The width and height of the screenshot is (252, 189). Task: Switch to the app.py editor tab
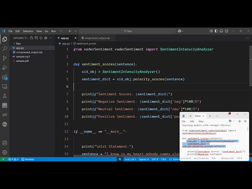point(65,38)
